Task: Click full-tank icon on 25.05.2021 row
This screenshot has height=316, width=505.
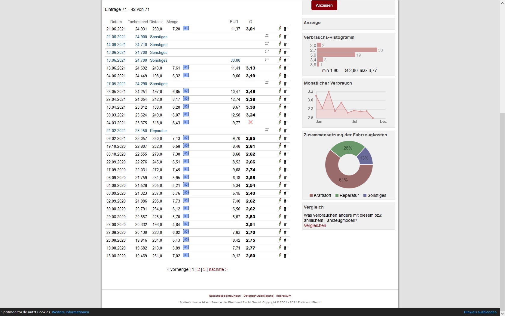Action: click(186, 91)
